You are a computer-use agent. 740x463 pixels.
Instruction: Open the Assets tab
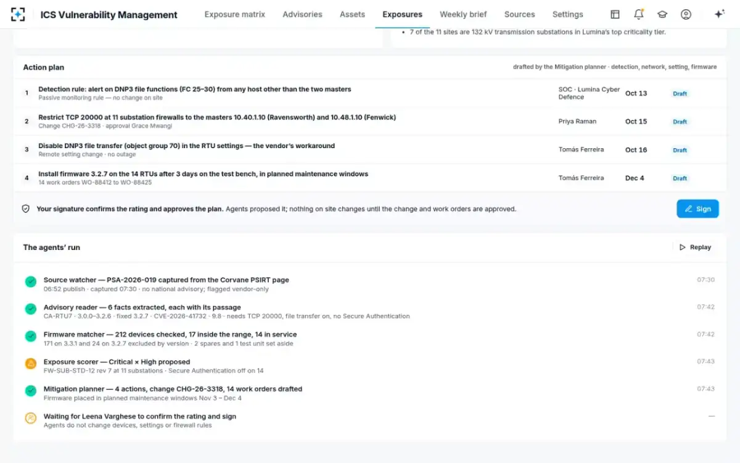click(352, 14)
